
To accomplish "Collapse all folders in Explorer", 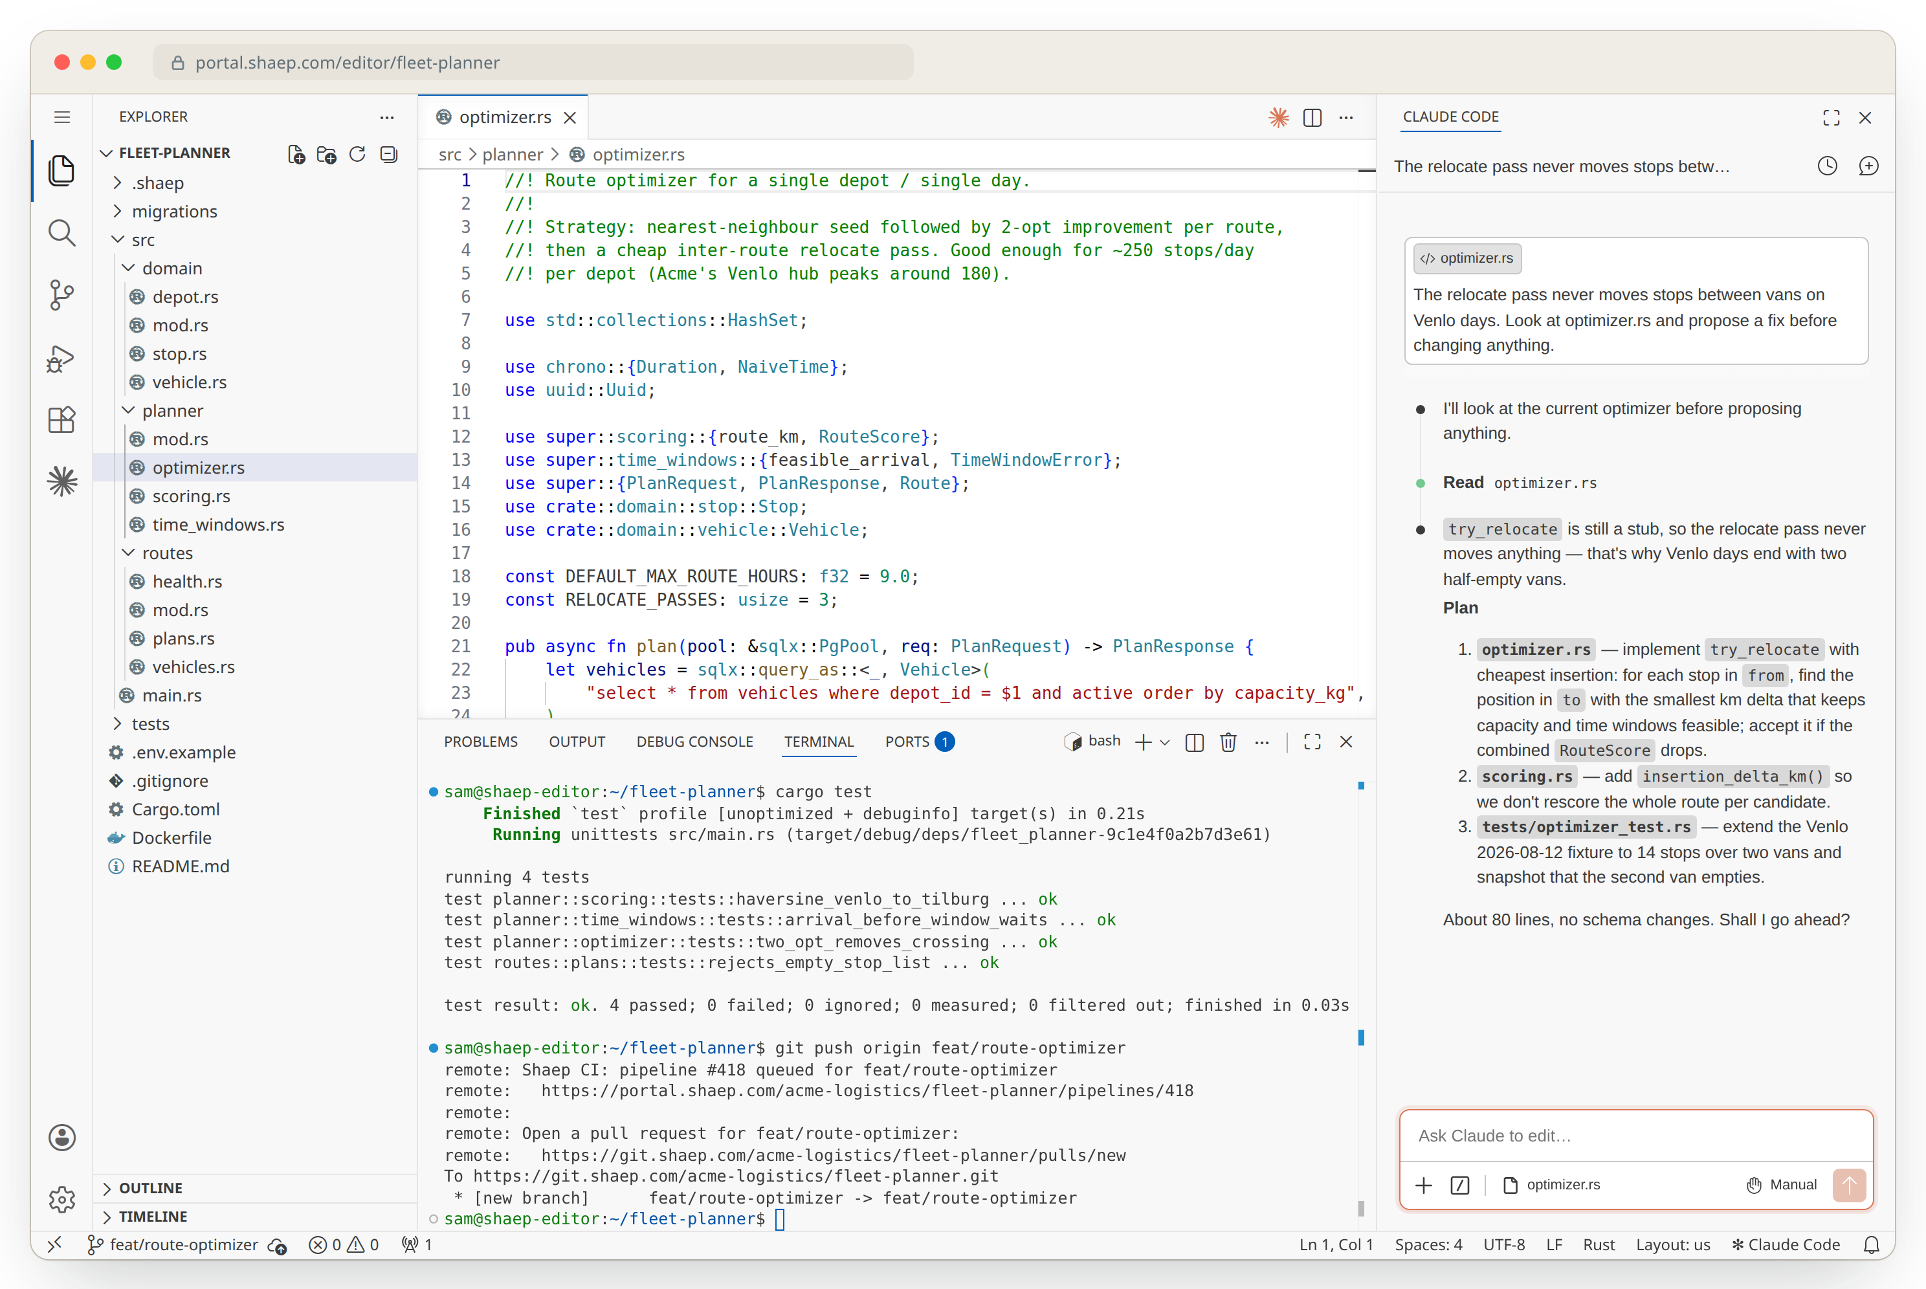I will 389,154.
